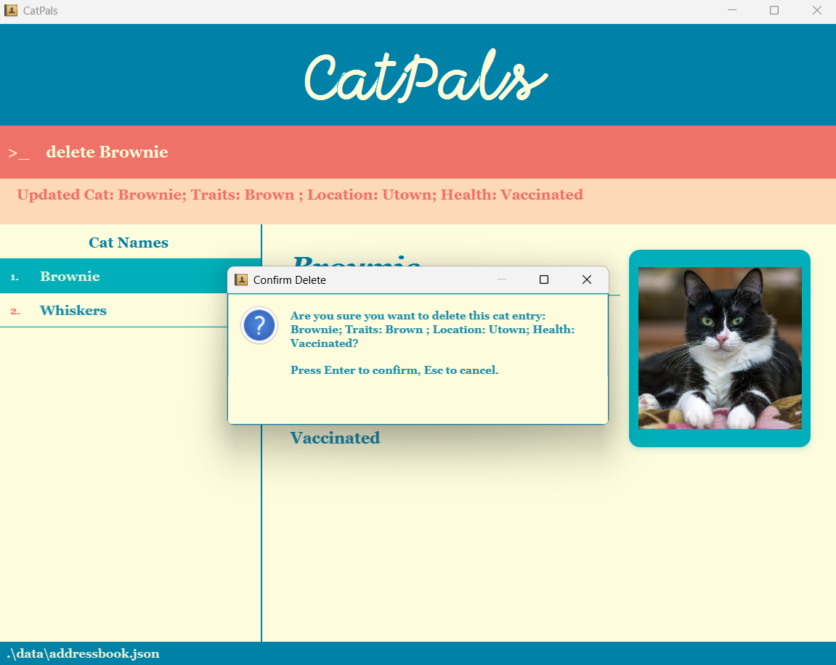Select Brownie from the cat list
Screen dimensions: 836x665
(x=70, y=277)
